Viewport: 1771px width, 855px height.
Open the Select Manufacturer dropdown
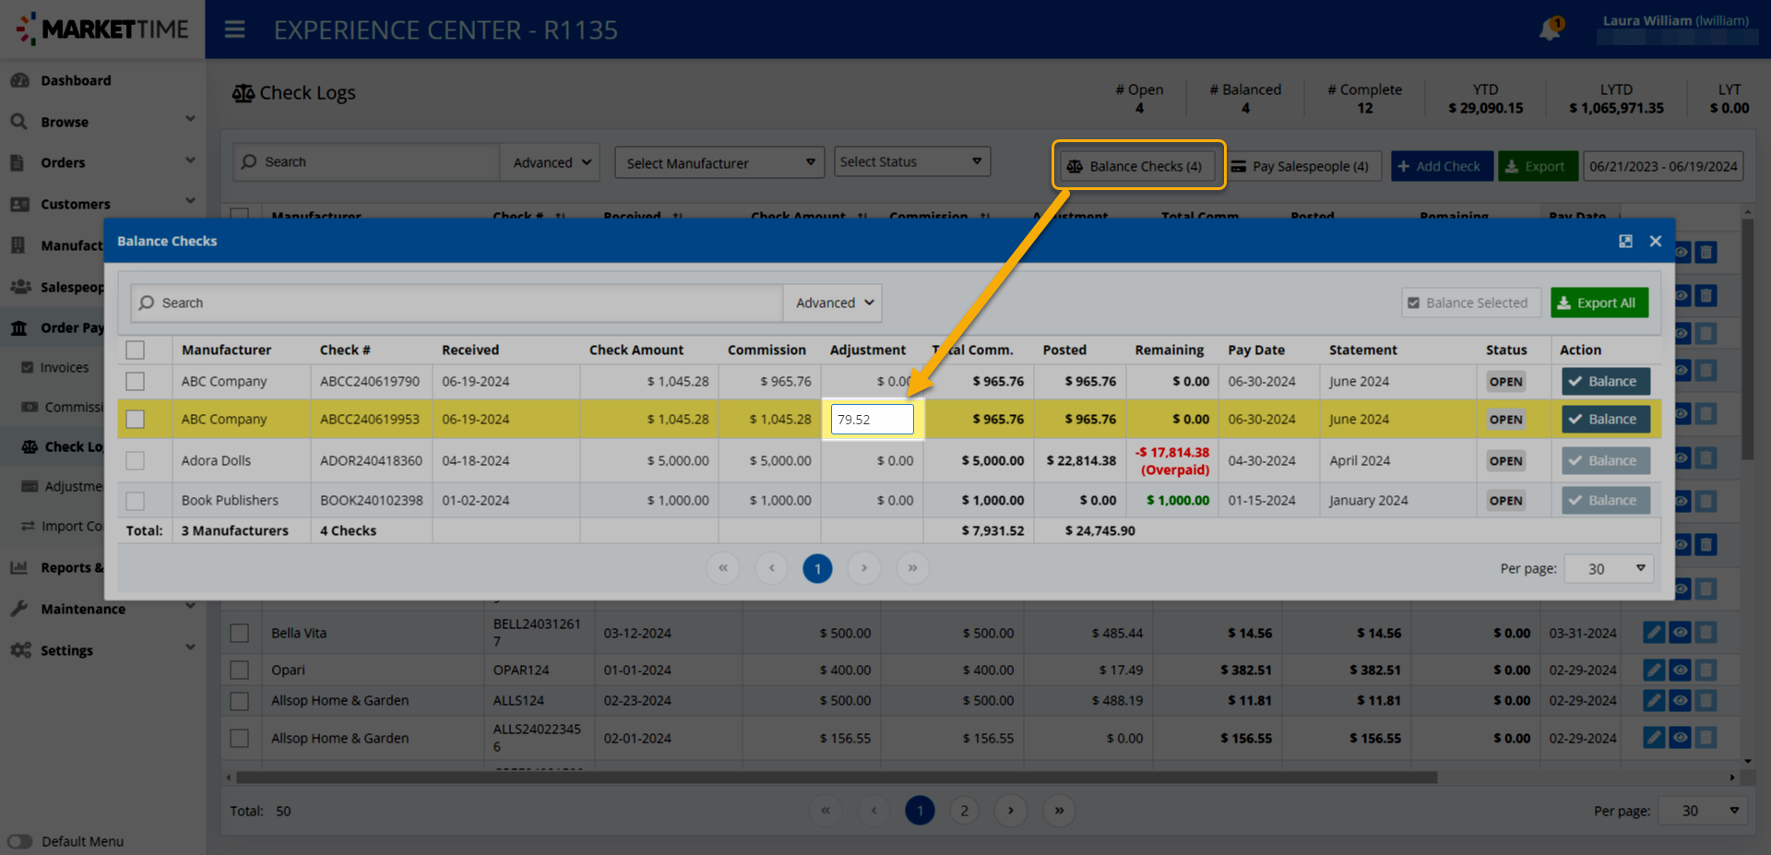(x=719, y=163)
